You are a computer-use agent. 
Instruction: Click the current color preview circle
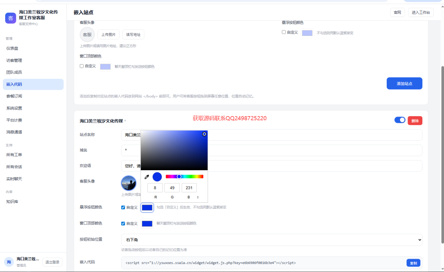tap(157, 177)
